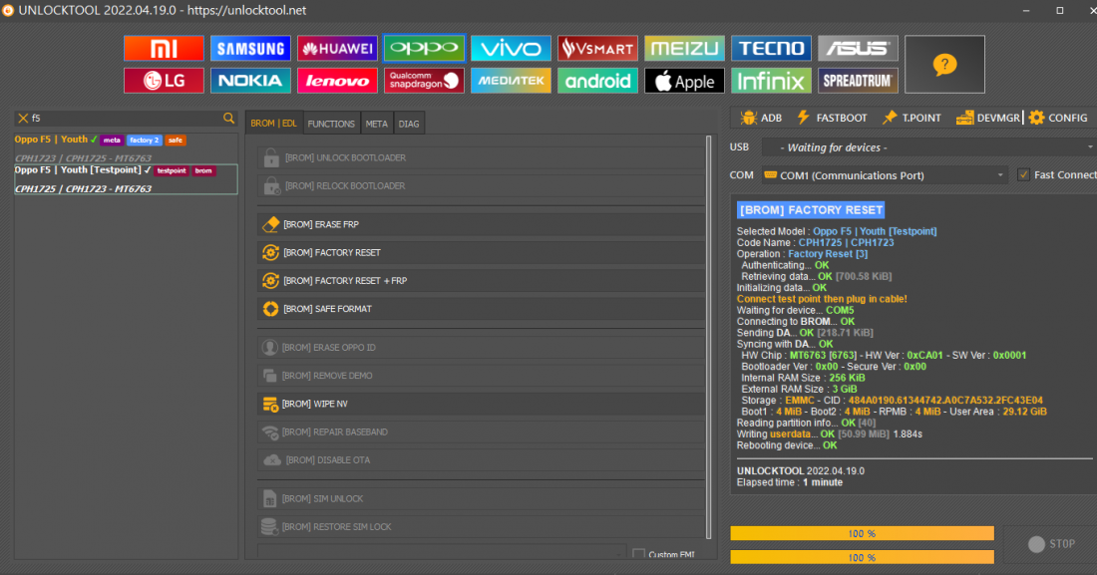Click the 'Elapsed time : 1 minute' line
Image resolution: width=1097 pixels, height=575 pixels.
[789, 482]
